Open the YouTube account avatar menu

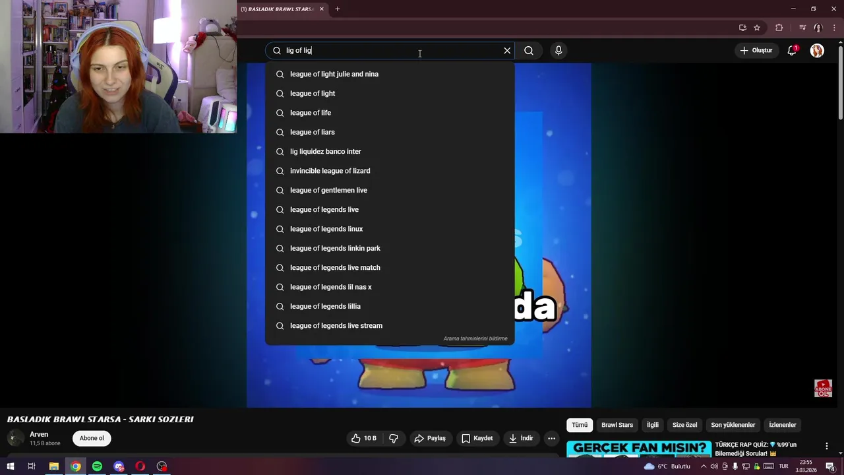pyautogui.click(x=817, y=50)
